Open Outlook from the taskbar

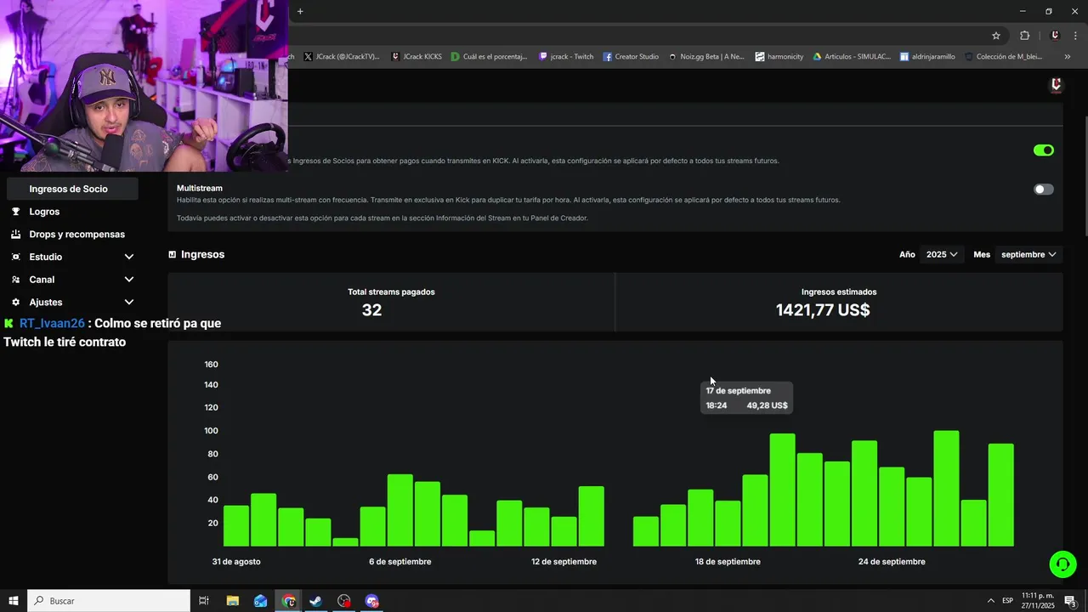pyautogui.click(x=261, y=601)
